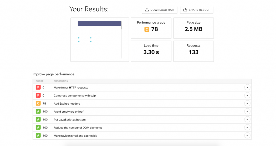Expand the Add Expires headers suggestion
Image resolution: width=276 pixels, height=146 pixels.
click(247, 104)
